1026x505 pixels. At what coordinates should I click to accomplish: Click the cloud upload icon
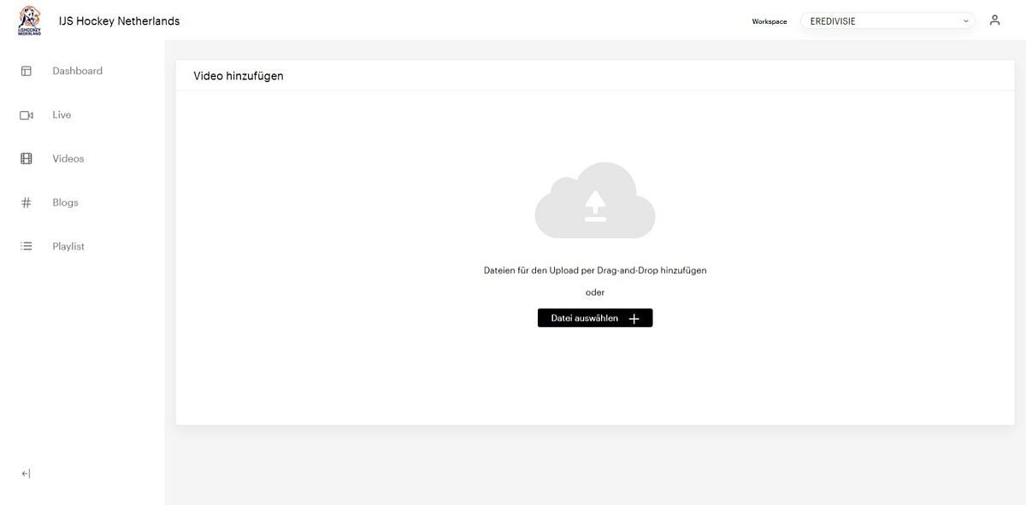pyautogui.click(x=595, y=201)
